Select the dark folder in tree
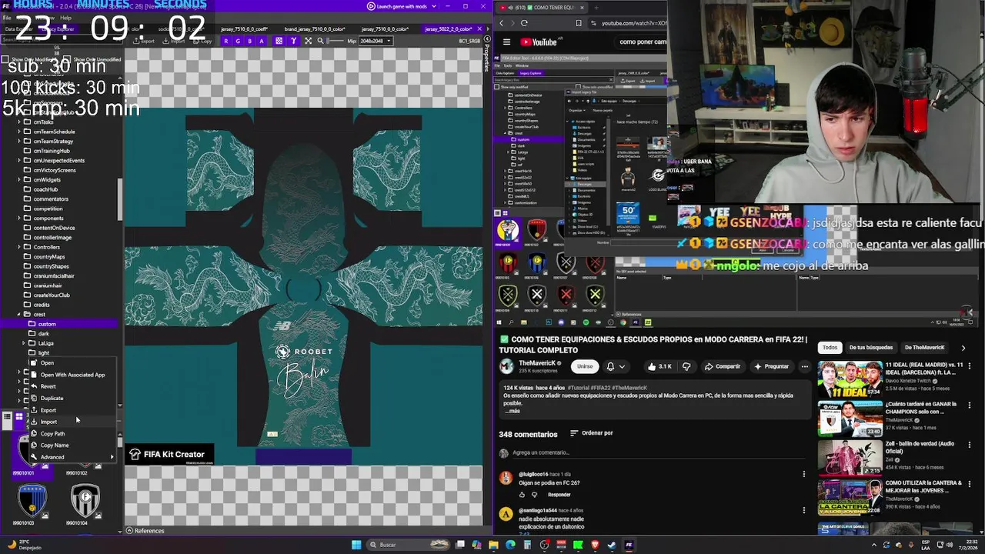The image size is (985, 554). click(44, 334)
